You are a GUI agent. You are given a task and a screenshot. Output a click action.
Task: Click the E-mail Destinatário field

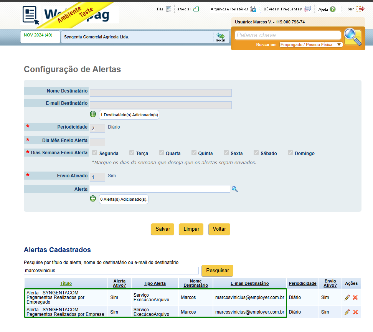pyautogui.click(x=161, y=105)
